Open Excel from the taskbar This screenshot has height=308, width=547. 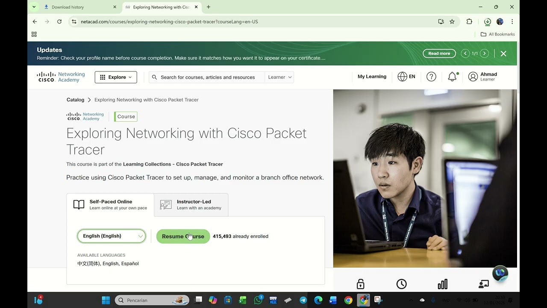(x=243, y=300)
